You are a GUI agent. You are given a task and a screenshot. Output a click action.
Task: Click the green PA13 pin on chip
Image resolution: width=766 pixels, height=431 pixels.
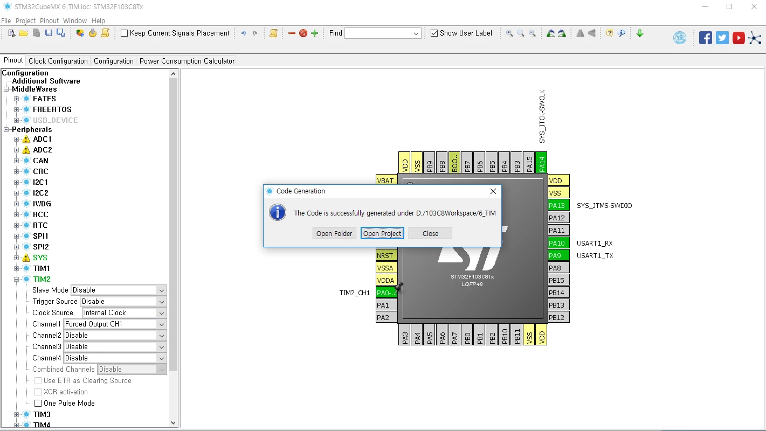(558, 205)
